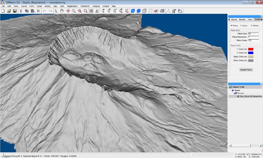Click the second blue smooth shaded view icon

(x=138, y=11)
